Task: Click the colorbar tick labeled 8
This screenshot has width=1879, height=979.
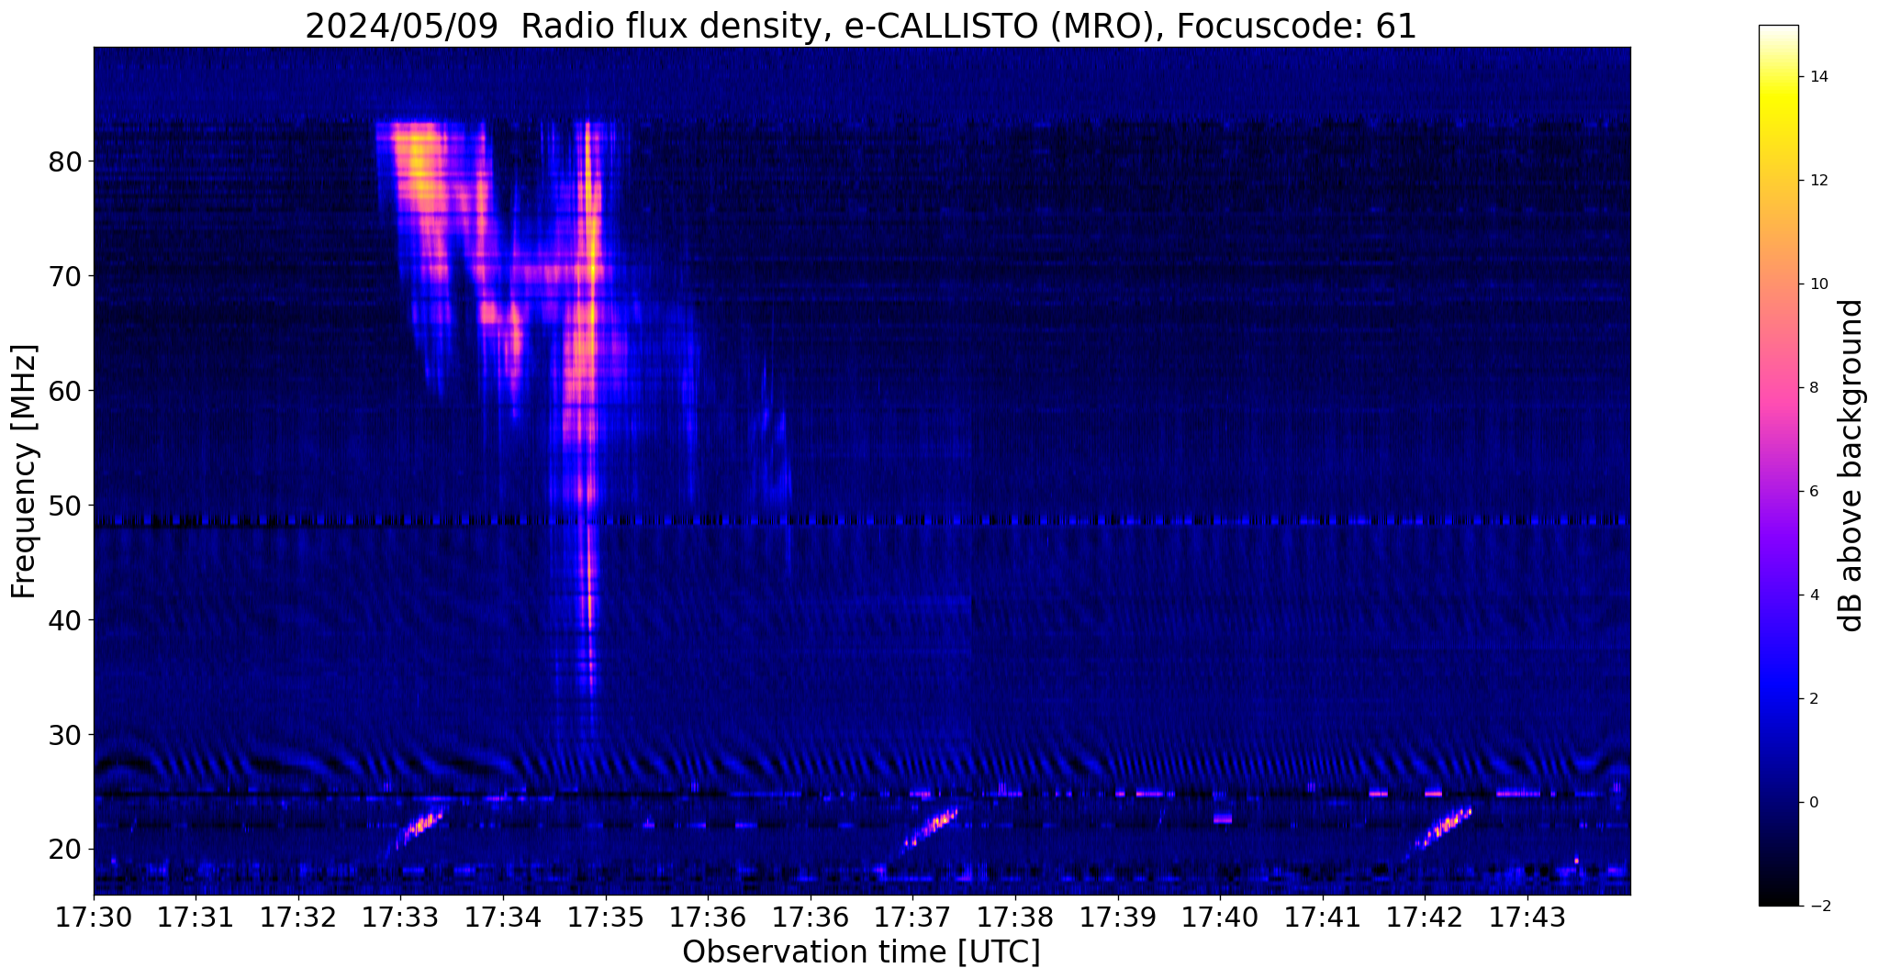Action: point(1813,388)
